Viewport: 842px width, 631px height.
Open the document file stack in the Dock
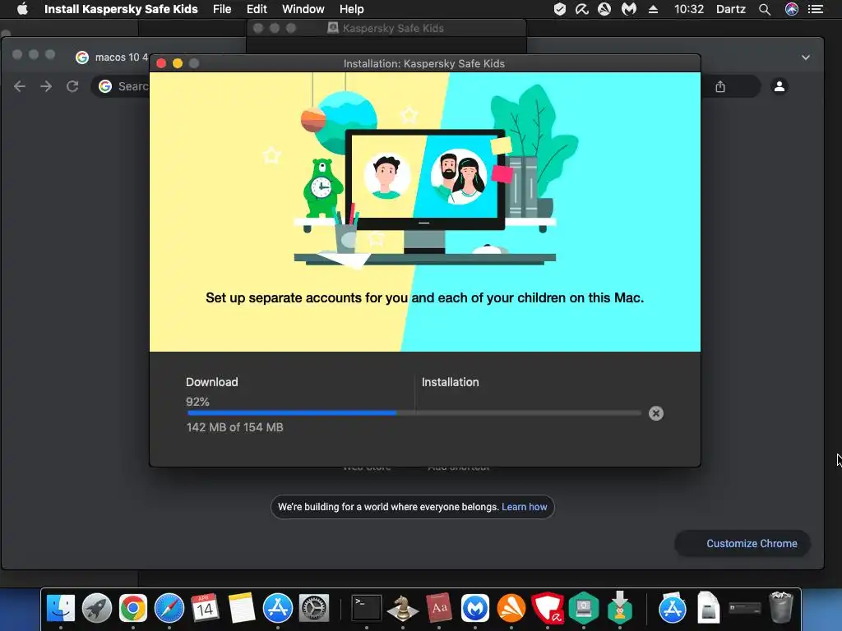(x=708, y=607)
